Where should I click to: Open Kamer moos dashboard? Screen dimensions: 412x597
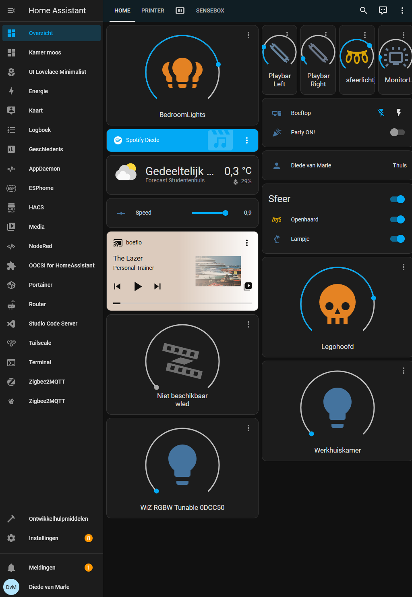point(52,52)
